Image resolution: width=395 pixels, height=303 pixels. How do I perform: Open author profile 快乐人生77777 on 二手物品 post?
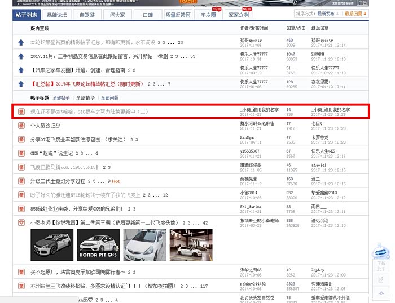click(x=254, y=54)
